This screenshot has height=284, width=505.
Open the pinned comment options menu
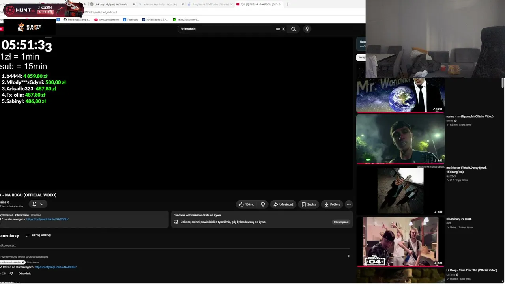click(349, 257)
